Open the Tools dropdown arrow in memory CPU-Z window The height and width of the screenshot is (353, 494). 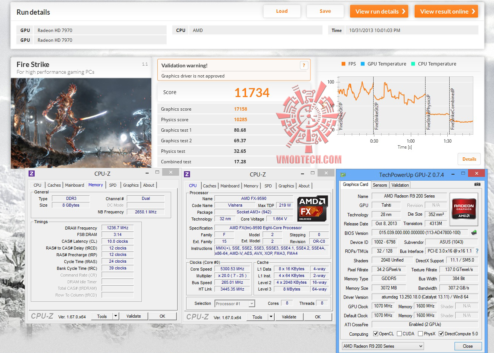(116, 316)
